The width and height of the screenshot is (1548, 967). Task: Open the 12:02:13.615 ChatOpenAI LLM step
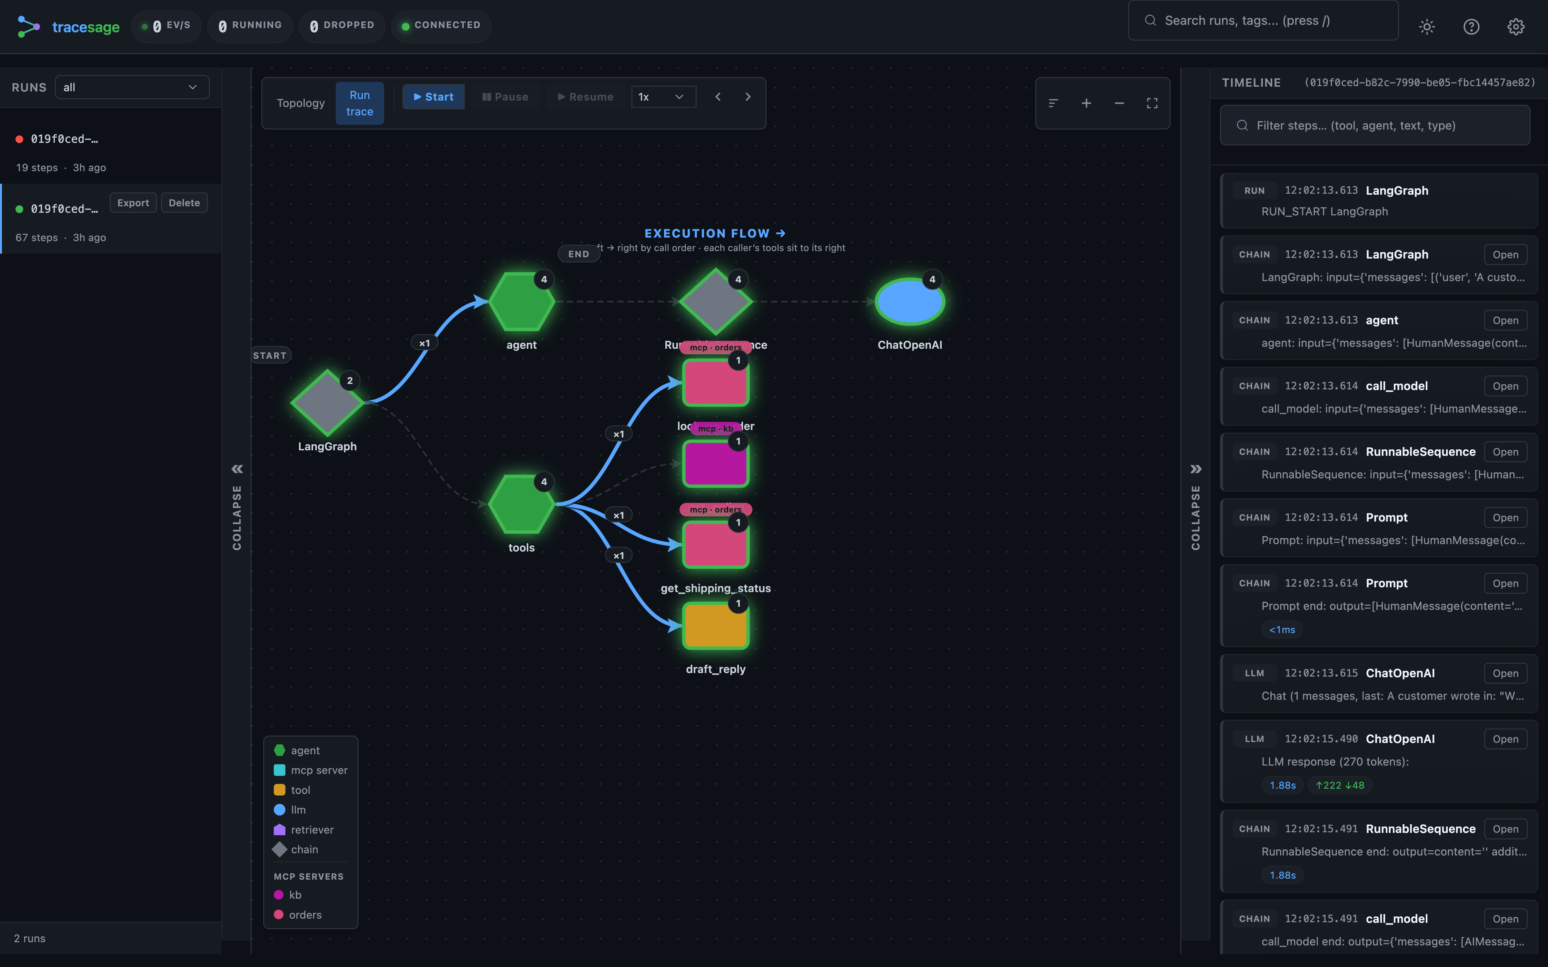click(1505, 673)
